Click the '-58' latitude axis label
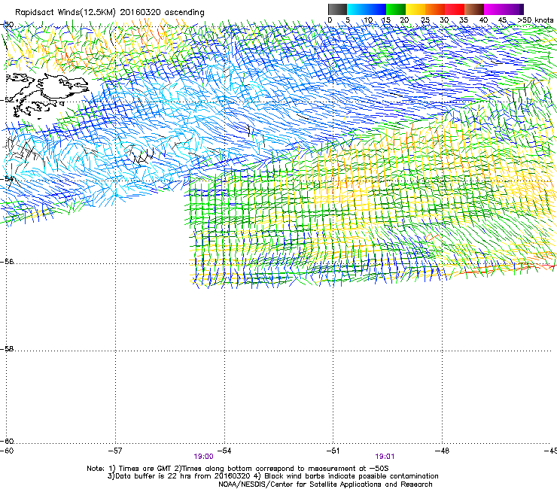This screenshot has height=489, width=557. pos(7,349)
